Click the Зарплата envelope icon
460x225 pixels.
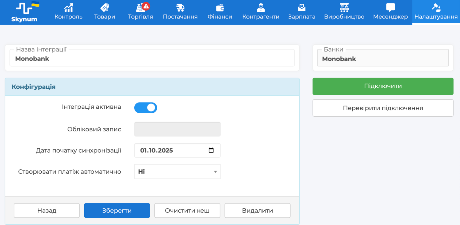(x=301, y=7)
